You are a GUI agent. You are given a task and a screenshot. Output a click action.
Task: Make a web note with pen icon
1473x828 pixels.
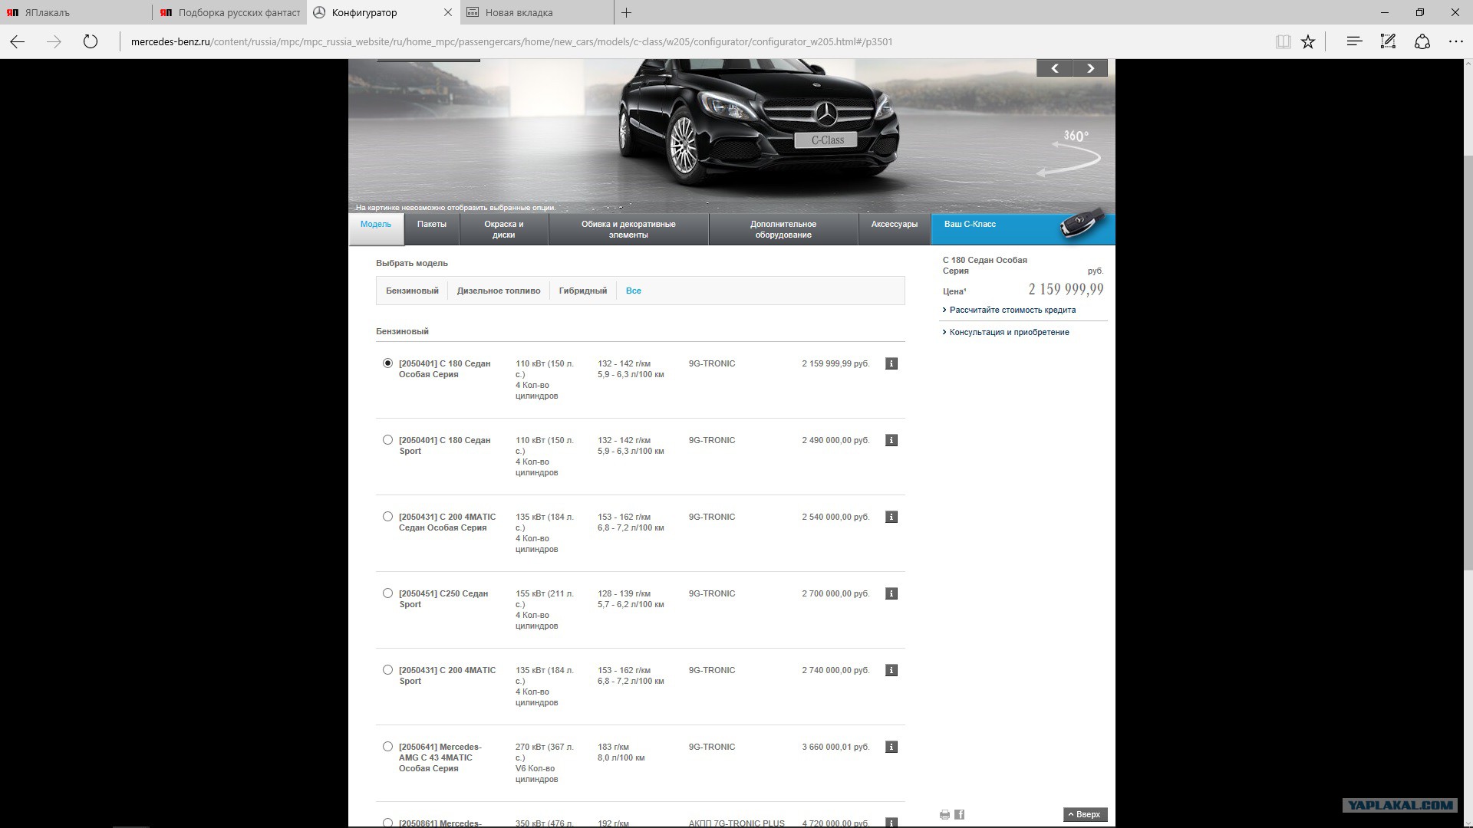1388,41
